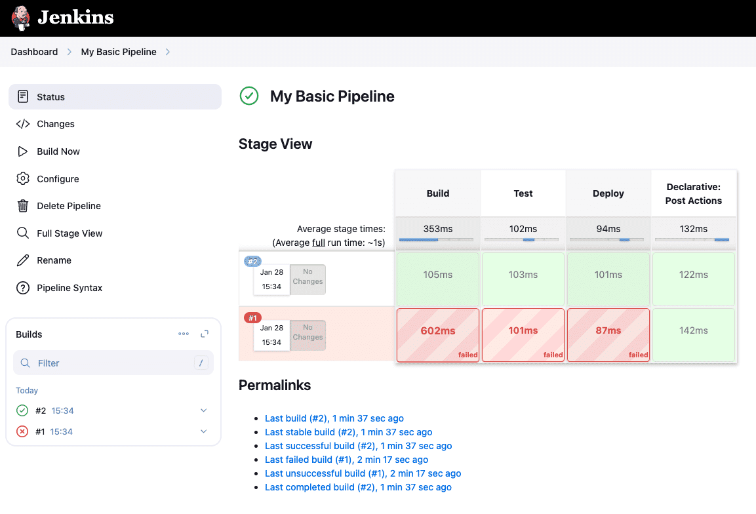756x514 pixels.
Task: Click the #2 badge in Stage View
Action: (x=252, y=262)
